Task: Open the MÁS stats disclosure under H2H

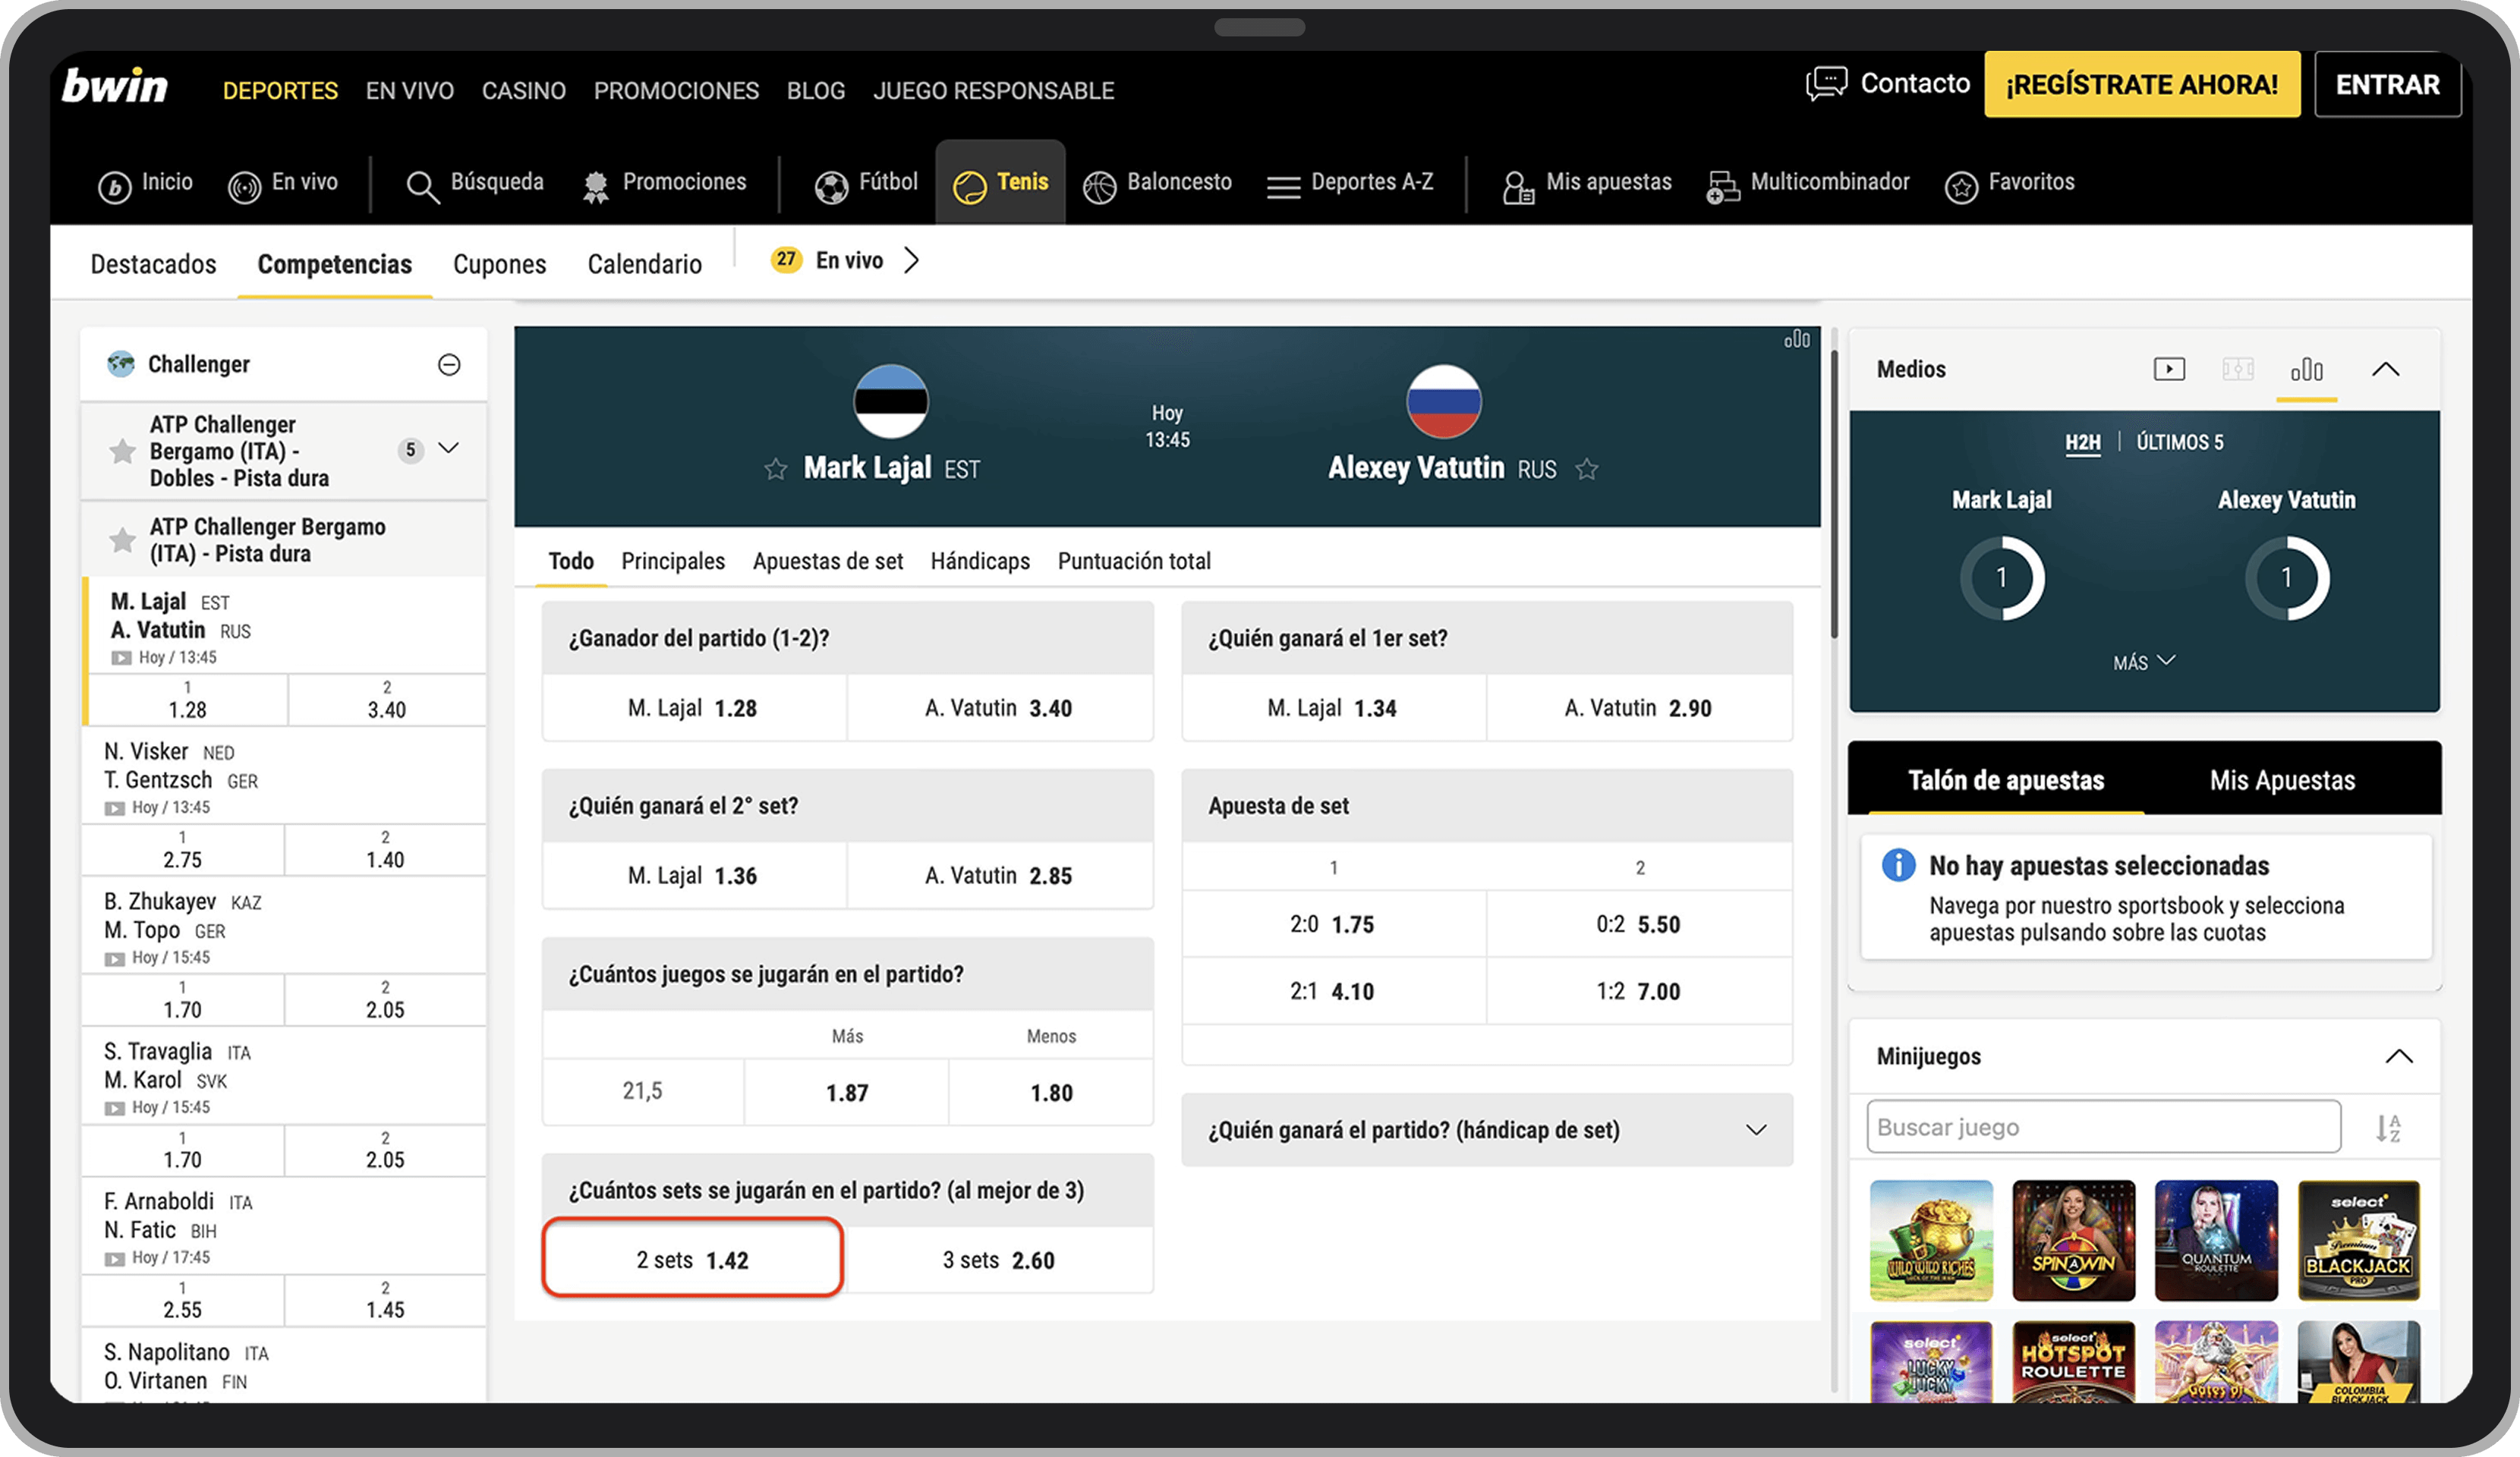Action: (2142, 660)
